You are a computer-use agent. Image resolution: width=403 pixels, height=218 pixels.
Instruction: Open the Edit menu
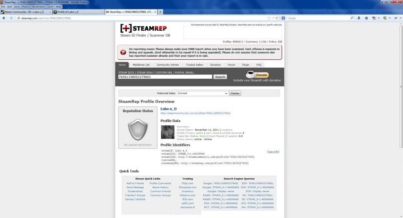click(x=9, y=7)
